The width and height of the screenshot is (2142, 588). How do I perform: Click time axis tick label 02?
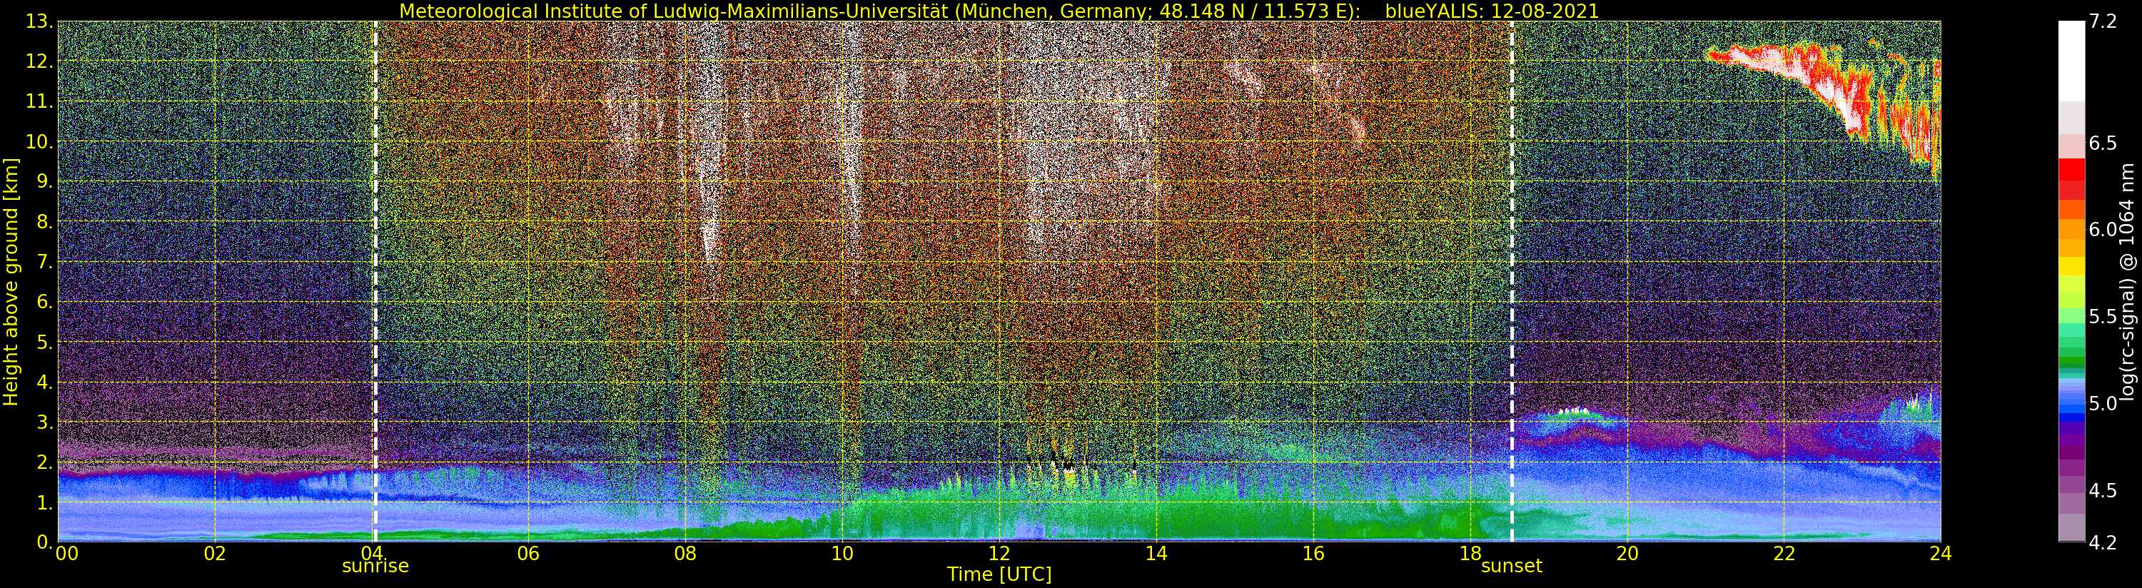(216, 553)
